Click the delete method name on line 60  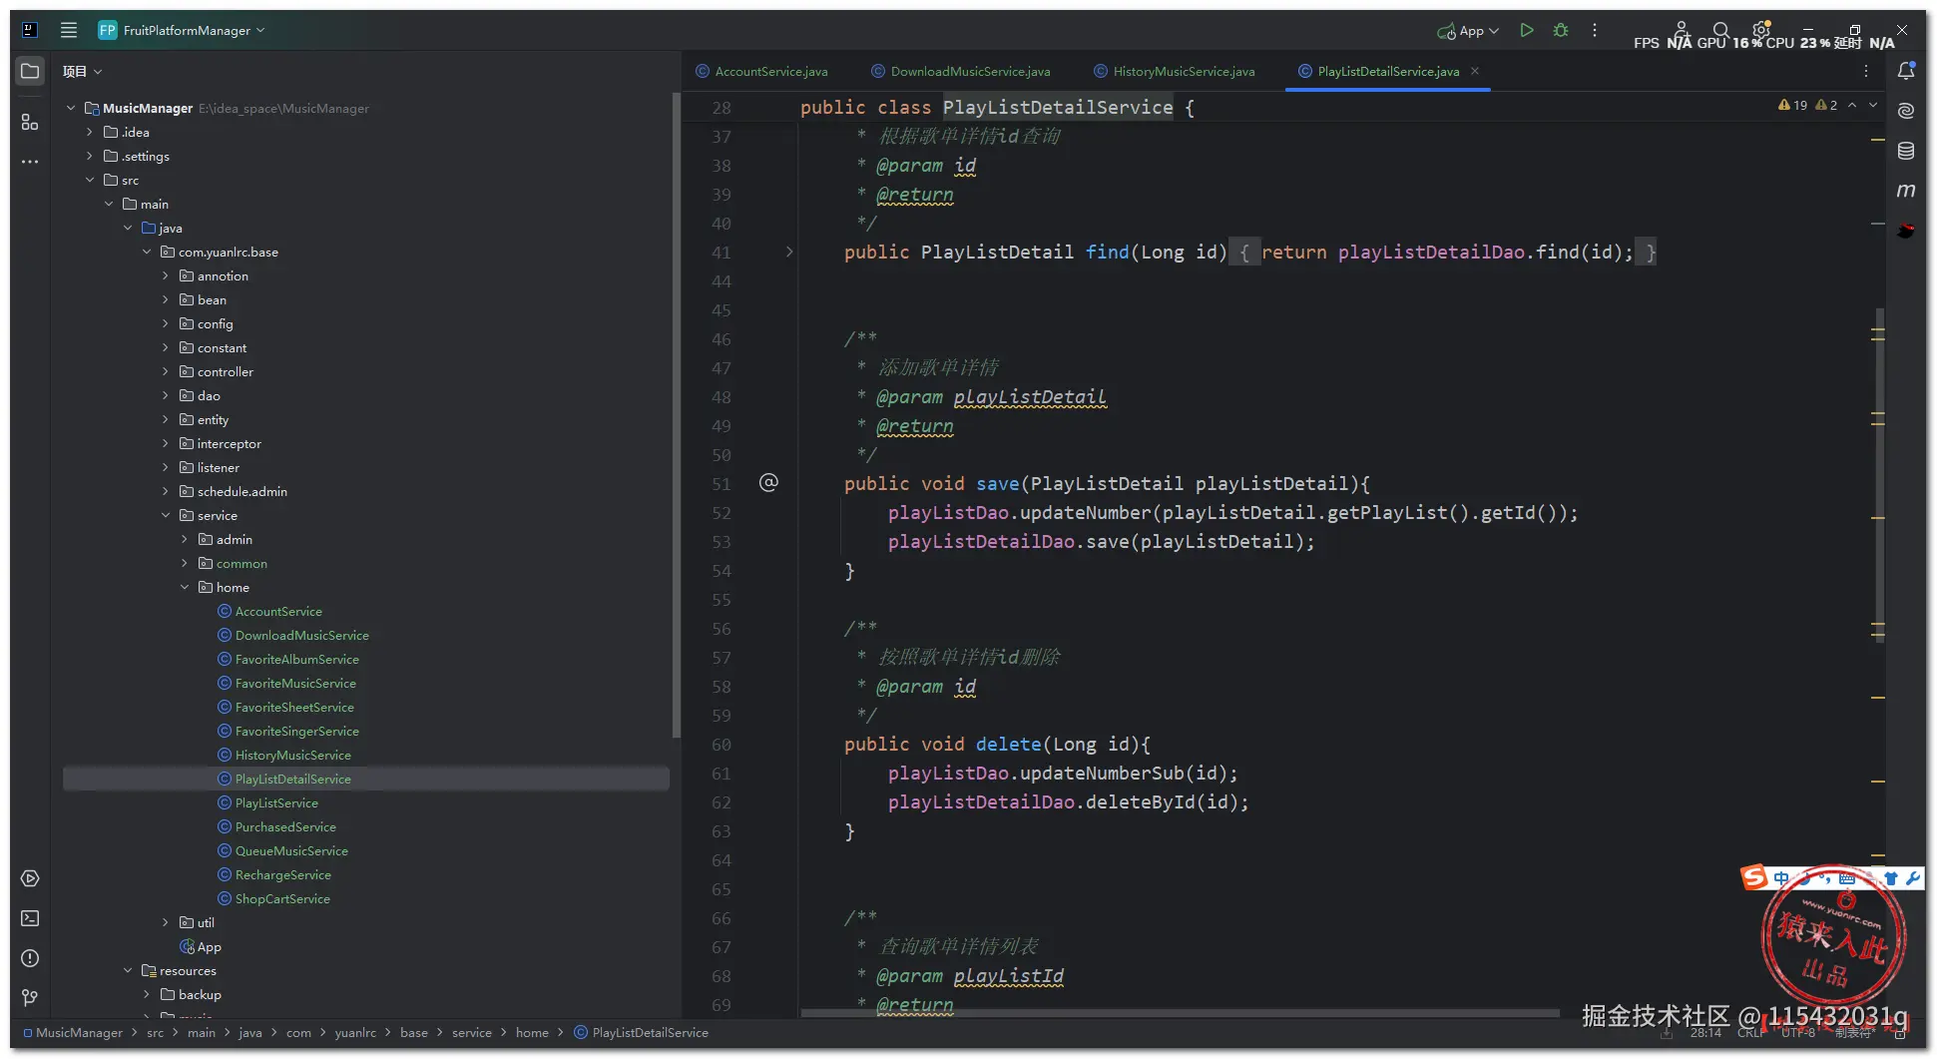[1008, 745]
